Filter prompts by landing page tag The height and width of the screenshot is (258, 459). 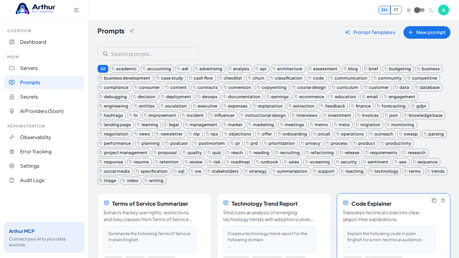[115, 125]
